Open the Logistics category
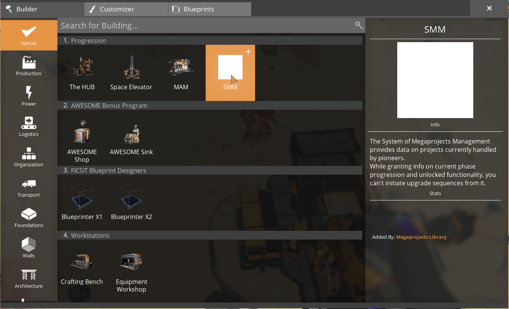 tap(29, 126)
